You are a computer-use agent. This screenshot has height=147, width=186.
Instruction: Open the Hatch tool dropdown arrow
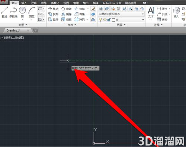pyautogui.click(x=44, y=19)
